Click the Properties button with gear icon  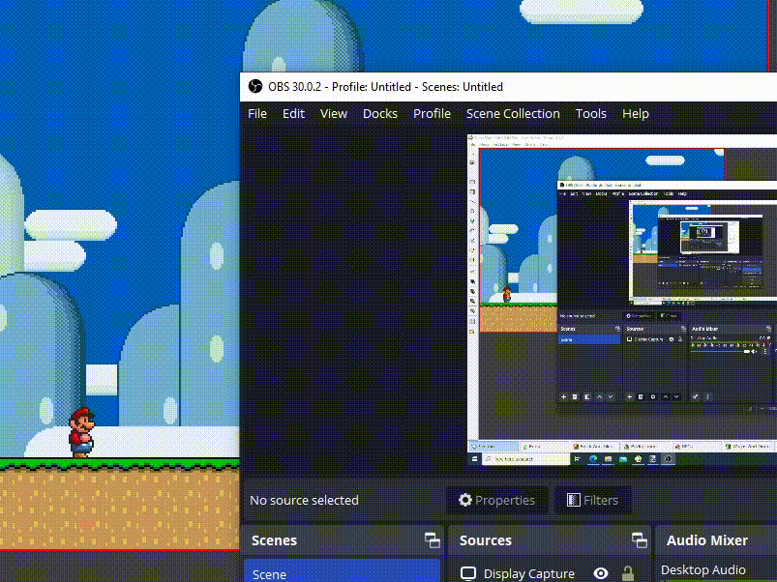click(x=497, y=501)
